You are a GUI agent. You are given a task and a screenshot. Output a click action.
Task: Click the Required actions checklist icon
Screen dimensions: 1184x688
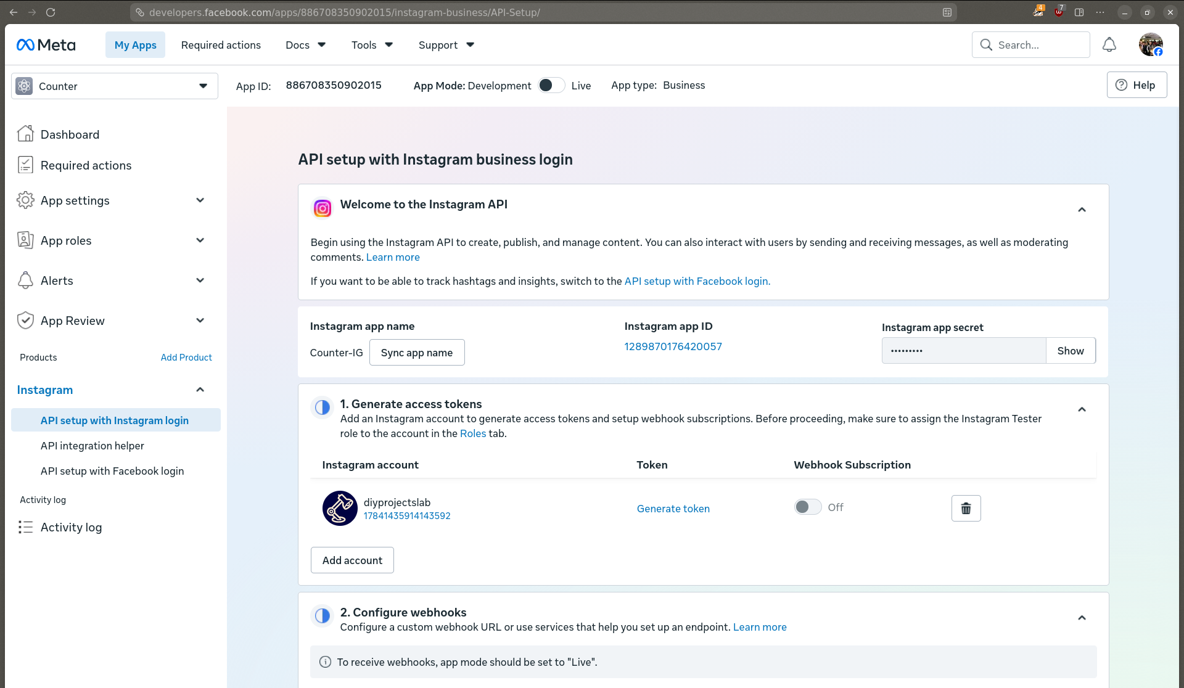coord(25,165)
